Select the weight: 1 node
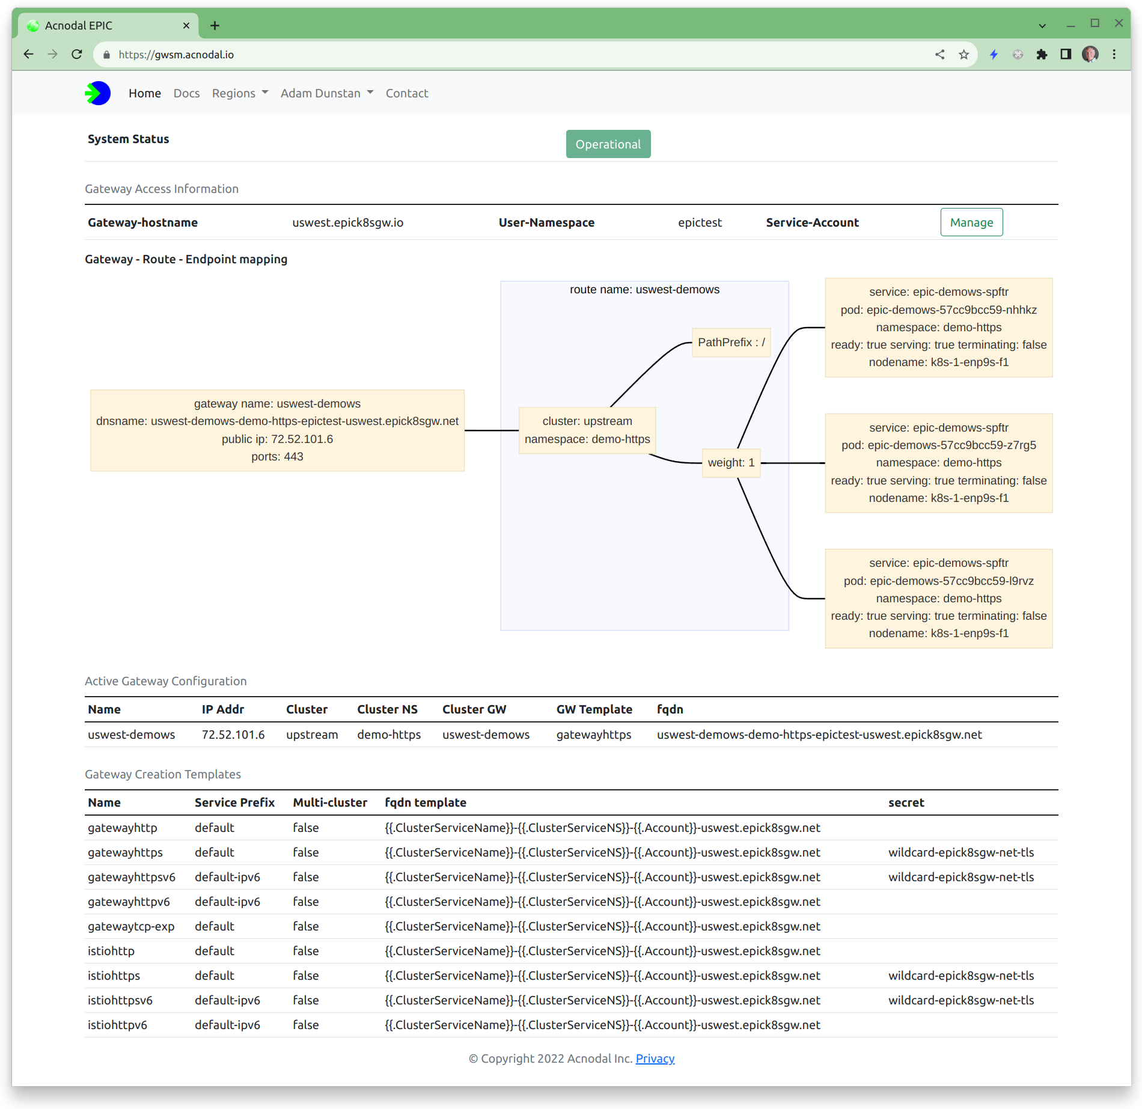 (x=731, y=463)
